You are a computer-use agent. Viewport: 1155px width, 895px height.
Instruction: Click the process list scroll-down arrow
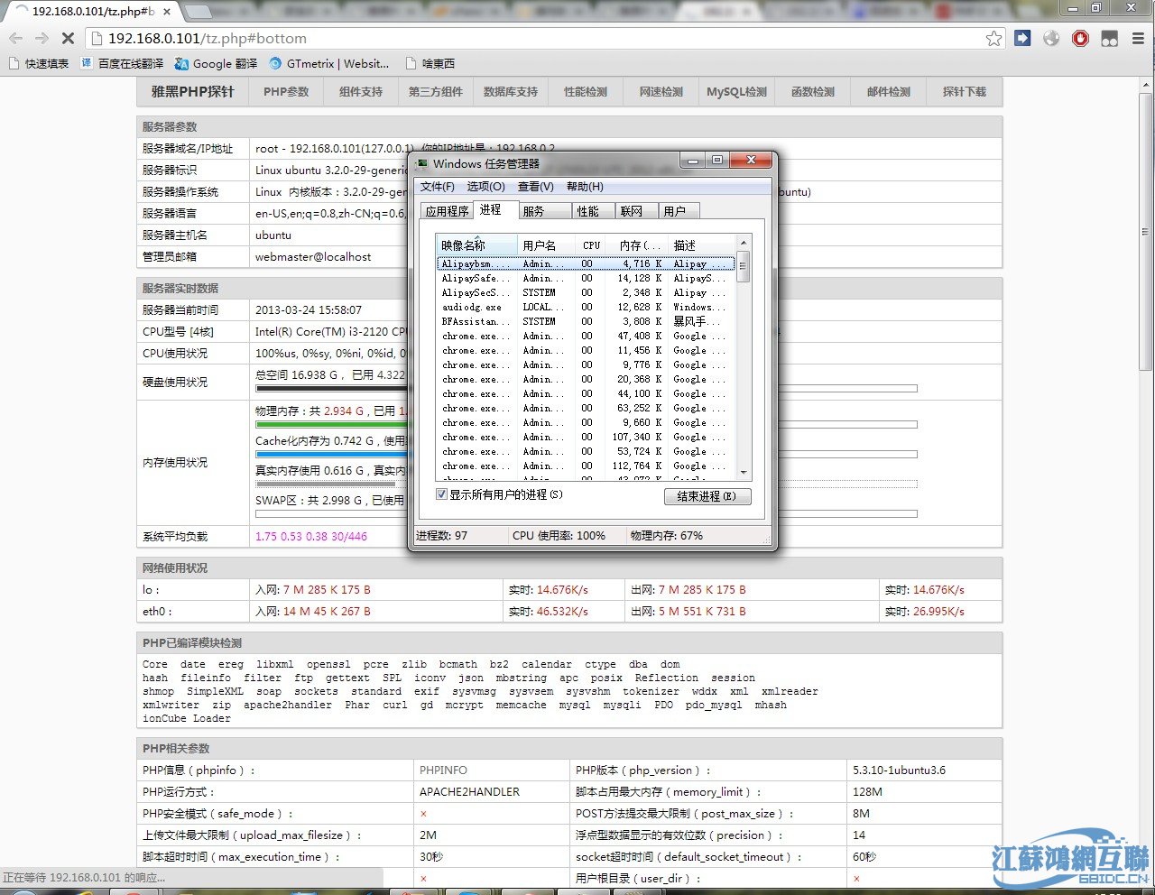744,473
